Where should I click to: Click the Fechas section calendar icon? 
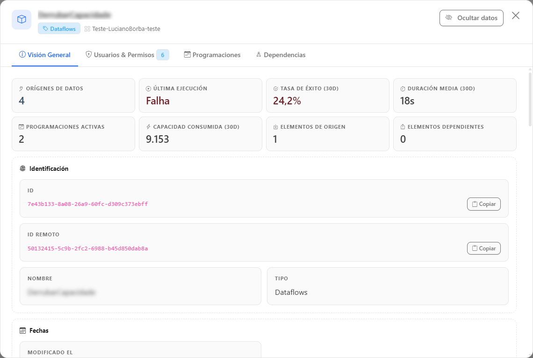(23, 330)
